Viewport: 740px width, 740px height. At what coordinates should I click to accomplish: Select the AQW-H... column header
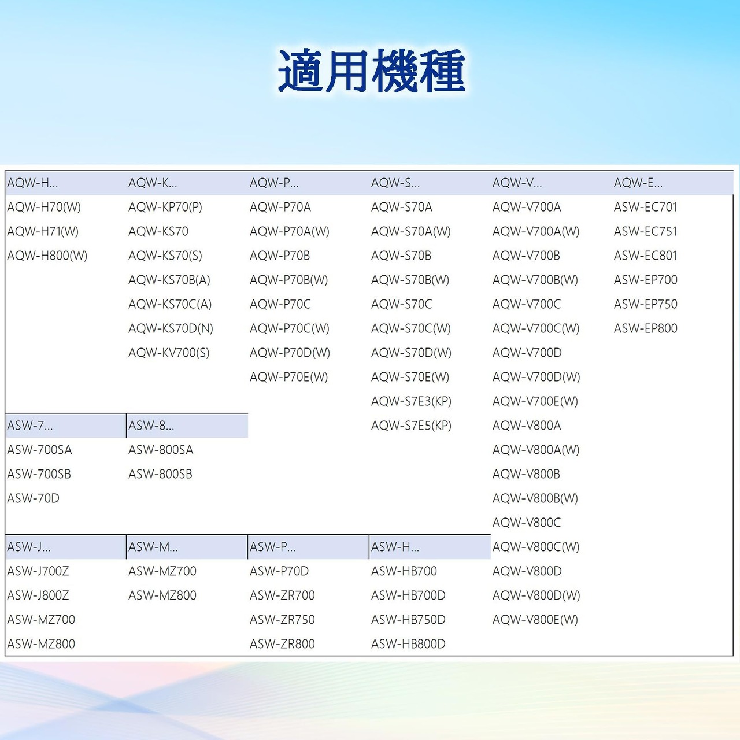pos(66,183)
